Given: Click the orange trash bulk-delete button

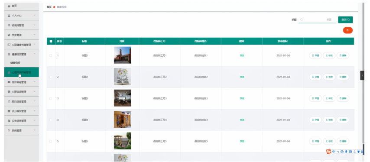Looking at the screenshot, I should [x=347, y=30].
